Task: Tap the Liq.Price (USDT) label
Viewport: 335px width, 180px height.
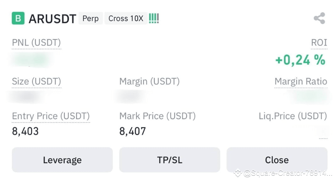Action: tap(293, 116)
